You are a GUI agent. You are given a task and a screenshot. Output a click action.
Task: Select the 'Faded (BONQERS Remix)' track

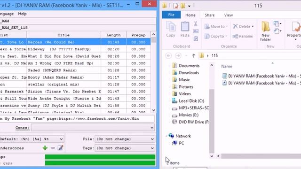pos(75,70)
